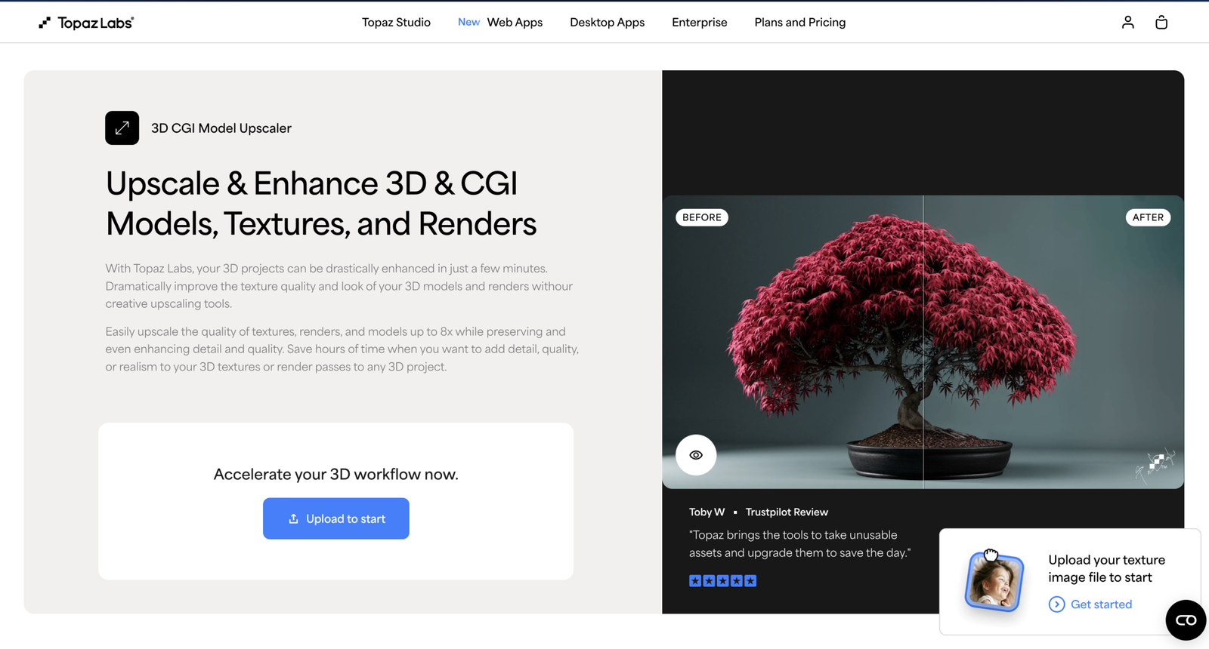Open the Enterprise menu

[700, 23]
